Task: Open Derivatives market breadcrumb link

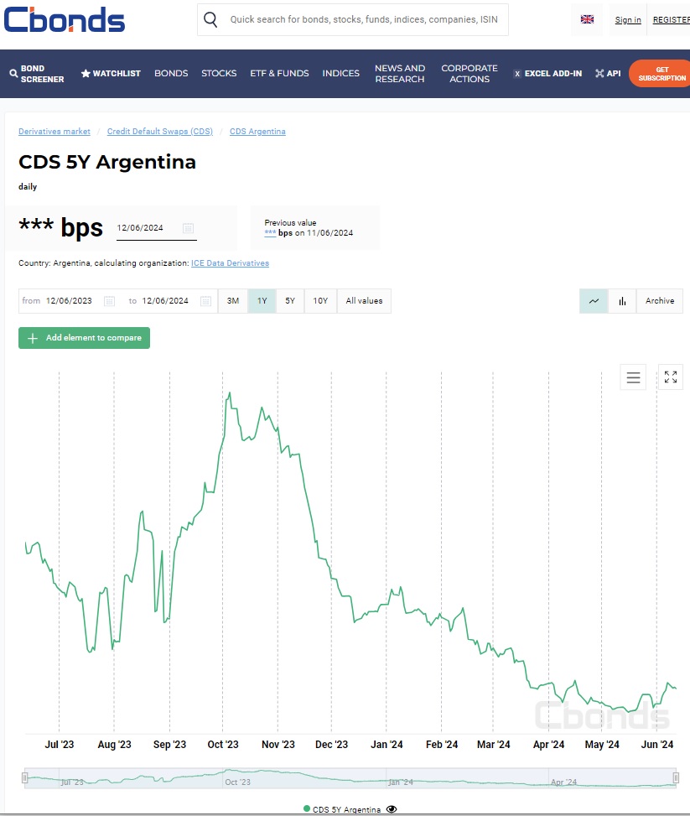Action: tap(54, 132)
